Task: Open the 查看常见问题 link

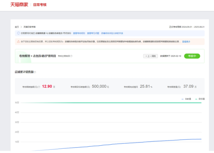Action: (93, 33)
